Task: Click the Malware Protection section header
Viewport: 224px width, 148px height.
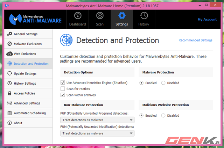Action: pyautogui.click(x=176, y=72)
